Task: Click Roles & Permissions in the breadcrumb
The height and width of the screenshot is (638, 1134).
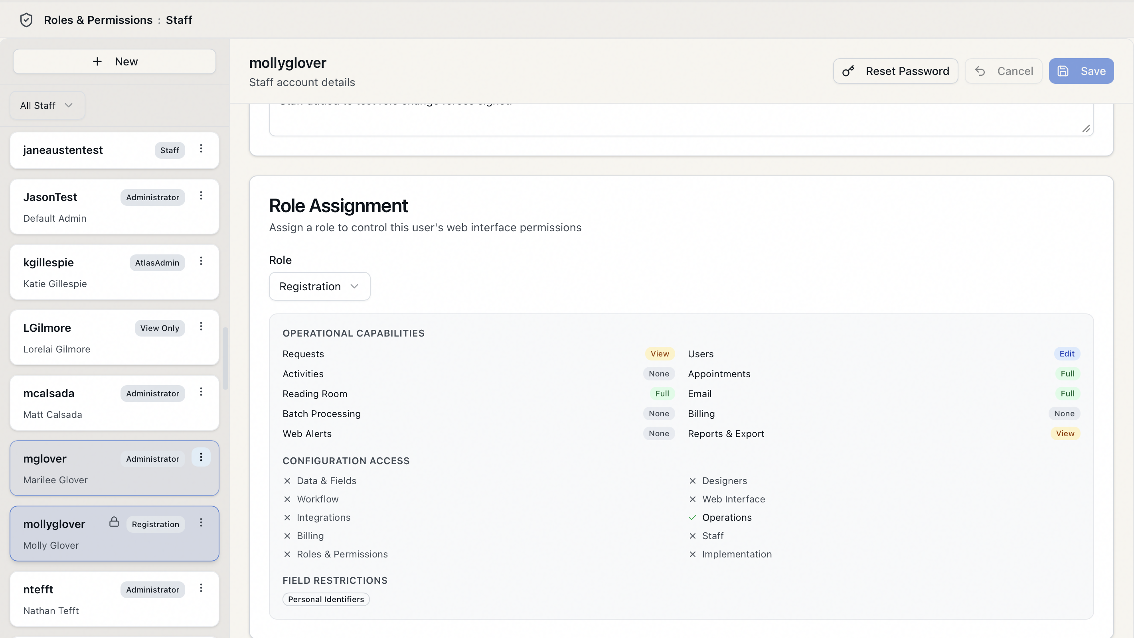Action: pos(98,20)
